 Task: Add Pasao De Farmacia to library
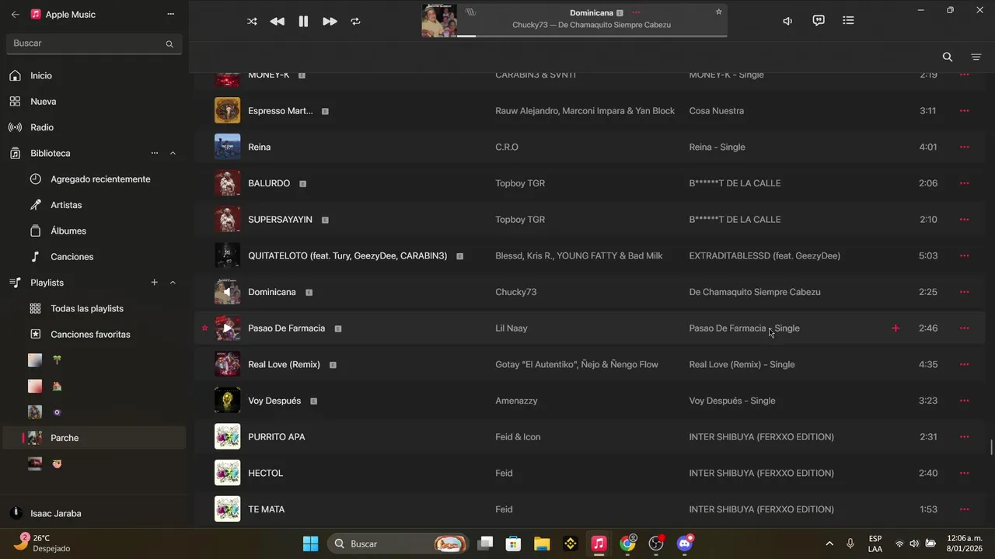895,328
